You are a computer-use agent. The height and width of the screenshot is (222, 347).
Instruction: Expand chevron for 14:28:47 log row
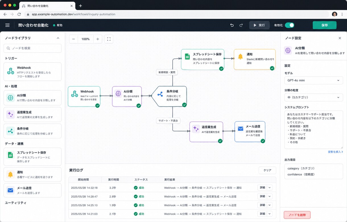point(269,196)
